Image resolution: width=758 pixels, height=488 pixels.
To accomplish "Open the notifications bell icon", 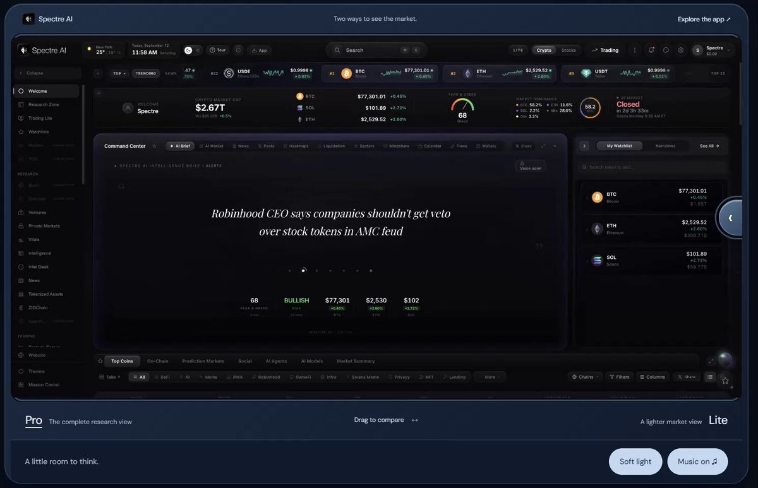I will click(651, 51).
